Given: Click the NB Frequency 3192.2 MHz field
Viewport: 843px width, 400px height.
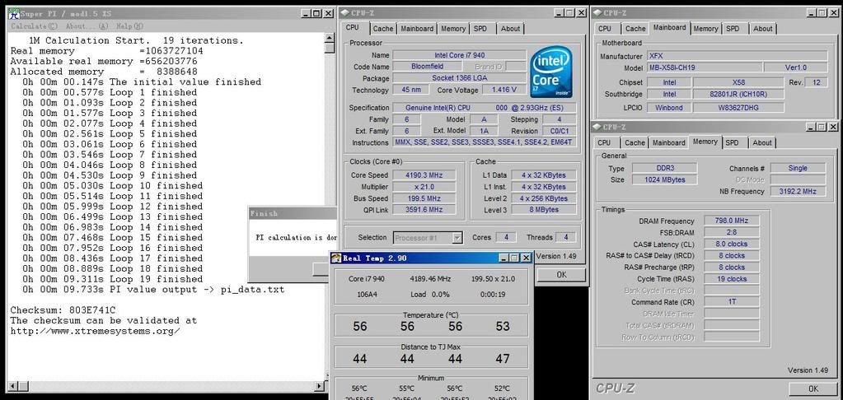Looking at the screenshot, I should (798, 192).
